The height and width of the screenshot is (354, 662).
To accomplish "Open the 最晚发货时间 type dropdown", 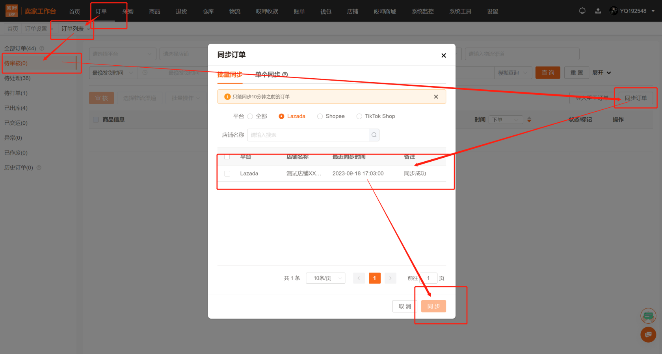I will (113, 73).
